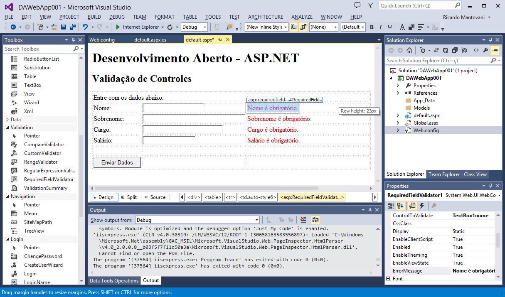Click the Enviar Dados button

tap(117, 162)
